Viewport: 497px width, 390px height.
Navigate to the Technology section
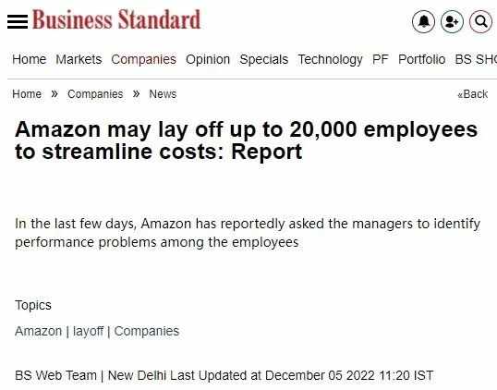pos(330,59)
